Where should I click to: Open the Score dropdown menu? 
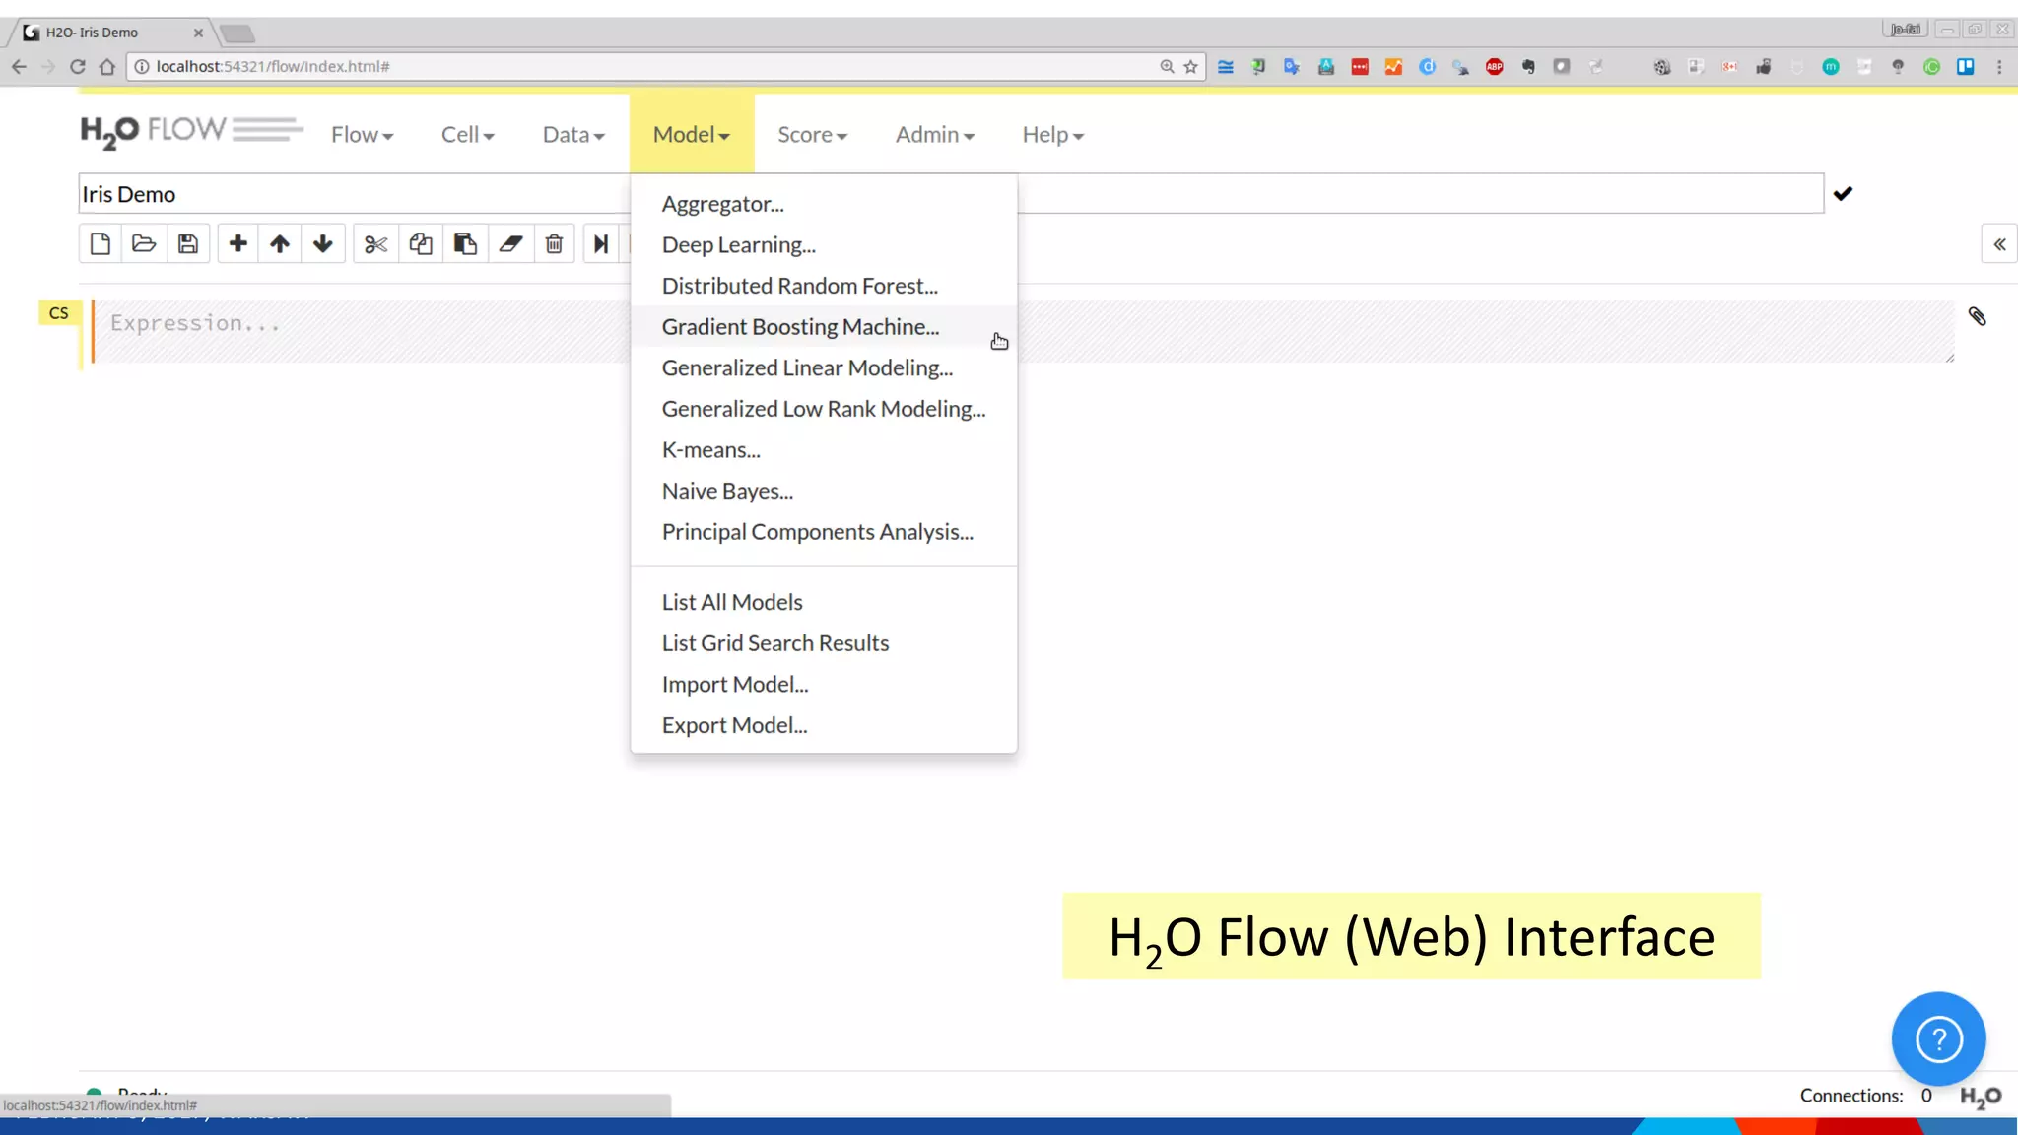pyautogui.click(x=812, y=135)
